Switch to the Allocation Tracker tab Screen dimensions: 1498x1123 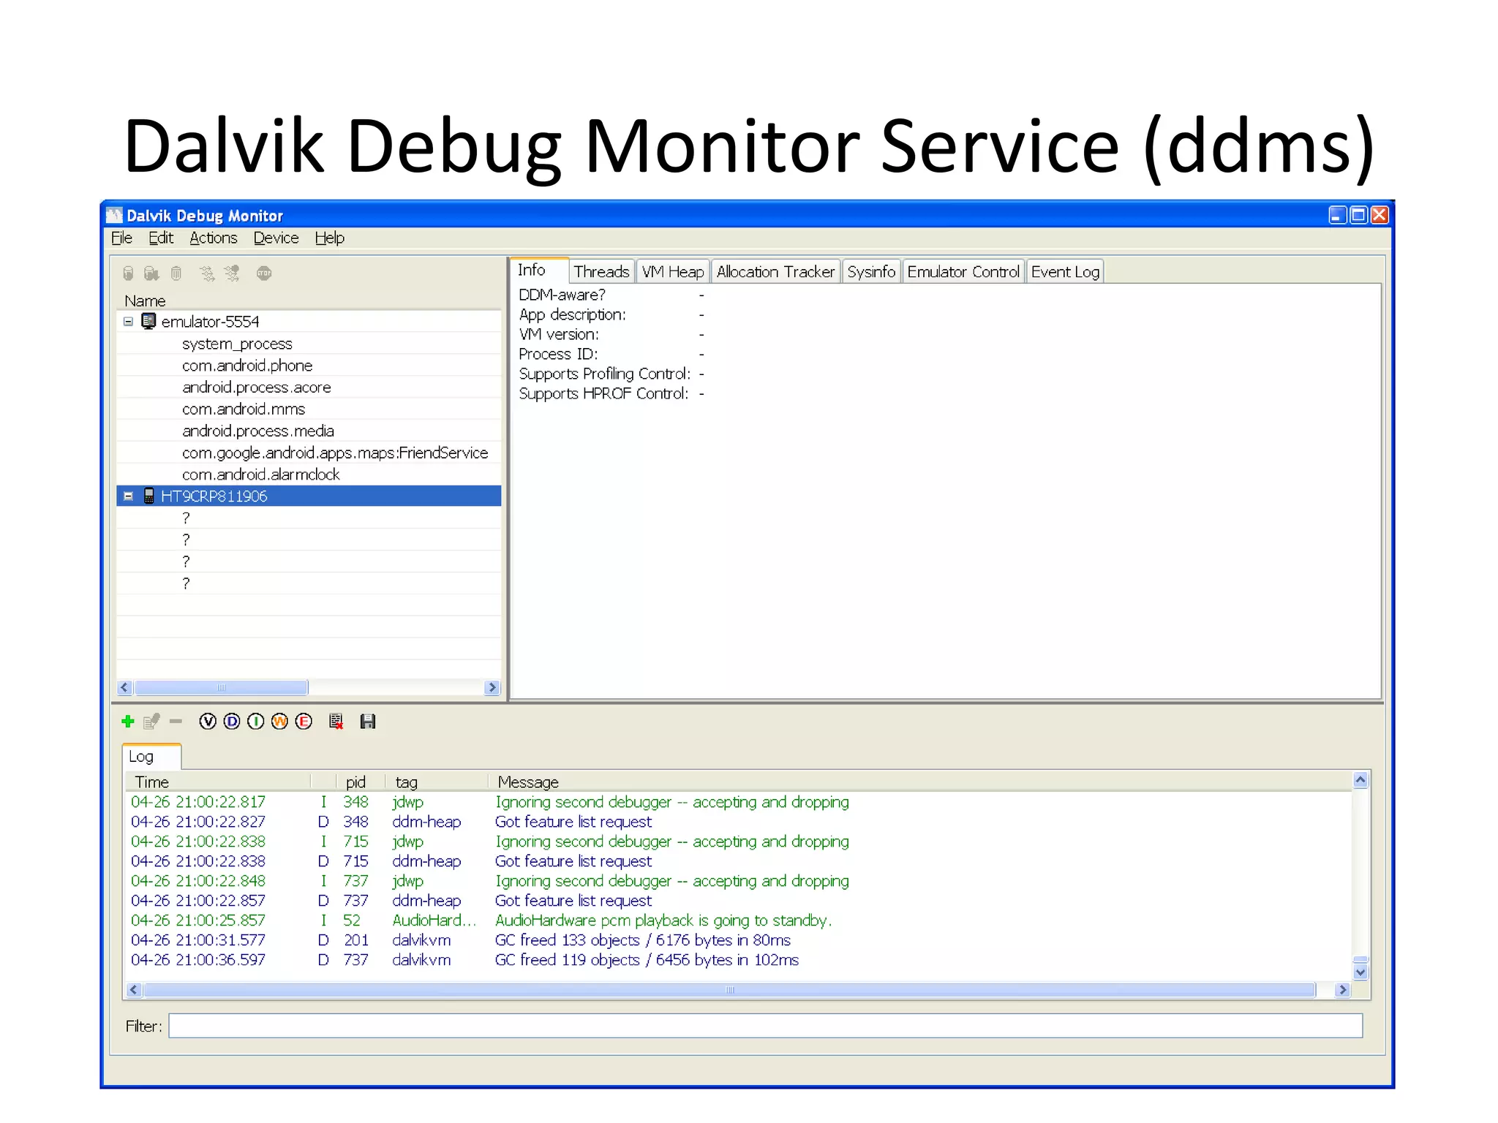[775, 272]
